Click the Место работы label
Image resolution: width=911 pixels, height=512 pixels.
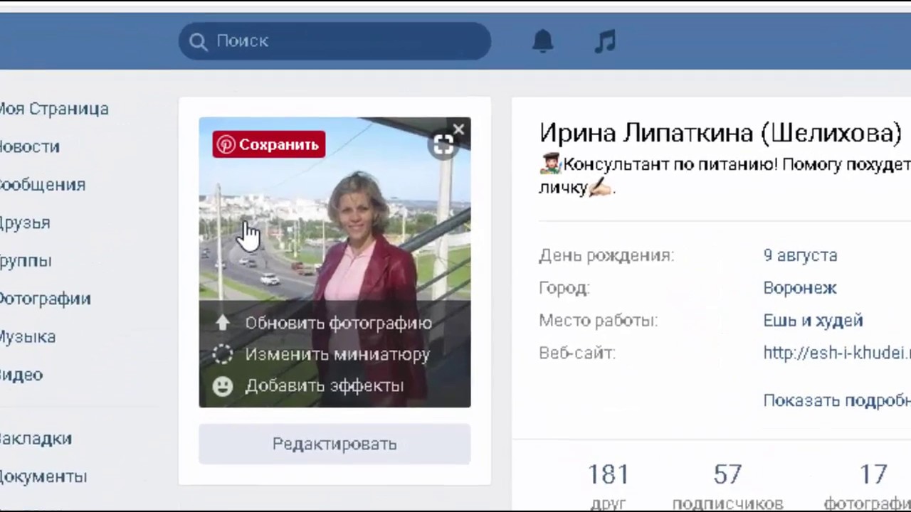pos(598,321)
